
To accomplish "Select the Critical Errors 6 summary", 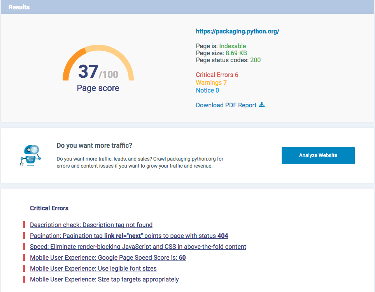I will (217, 75).
